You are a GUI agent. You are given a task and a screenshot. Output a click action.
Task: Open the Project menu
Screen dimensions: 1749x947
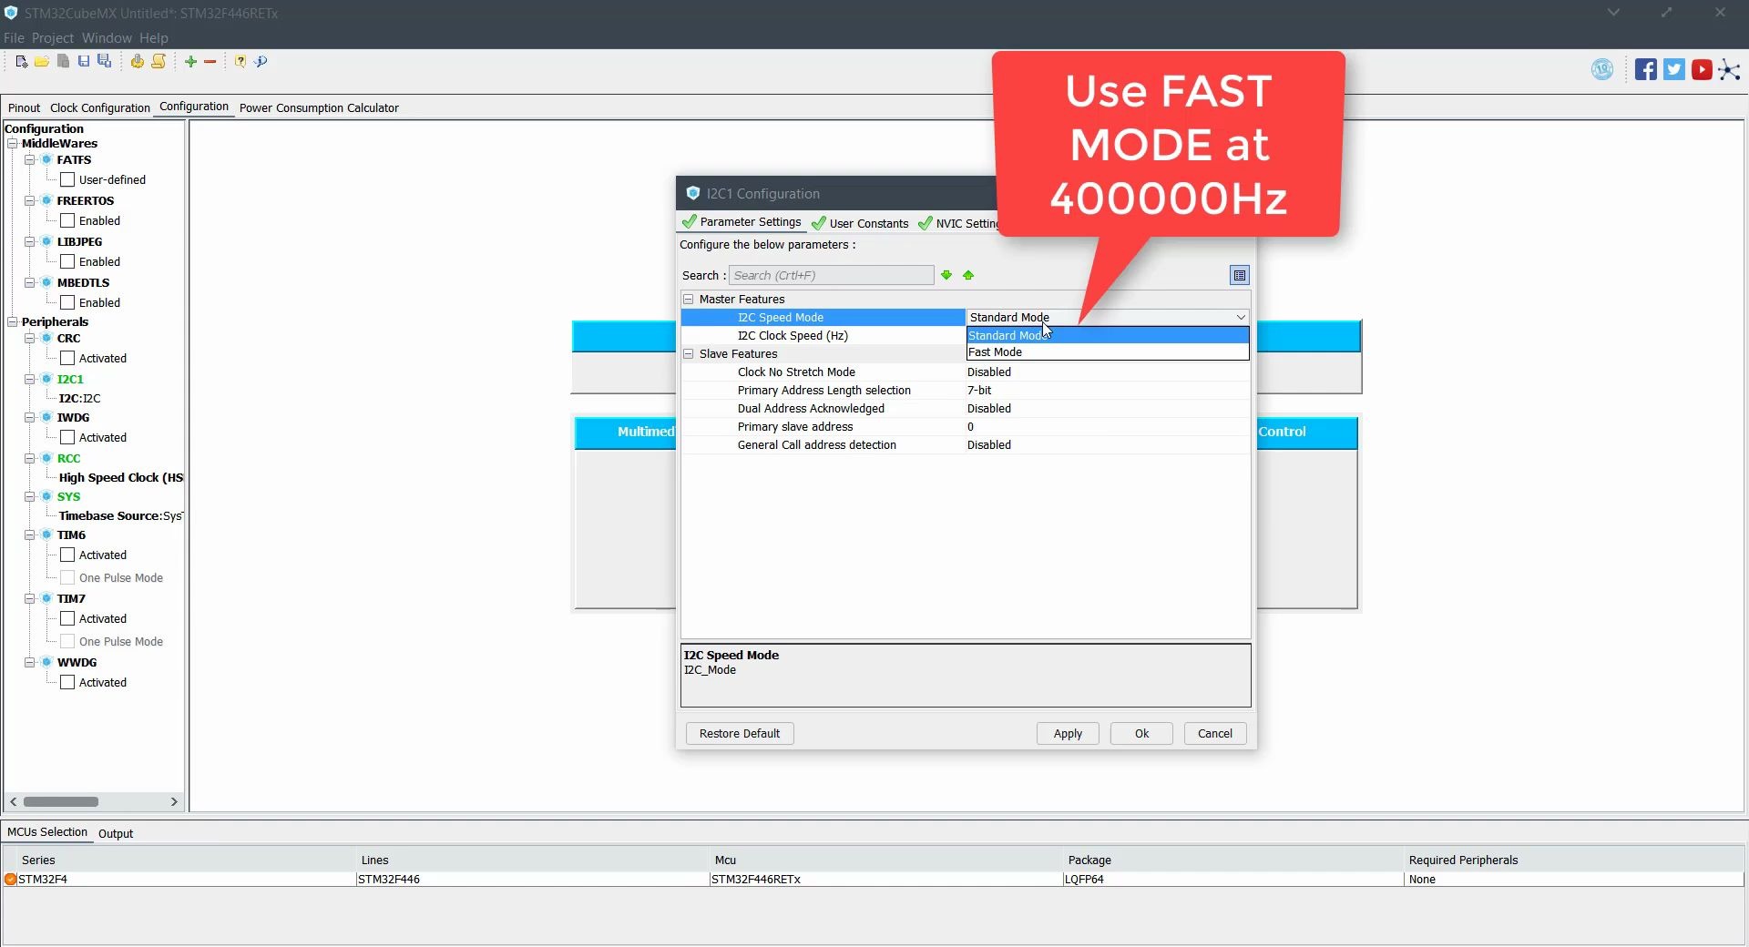[x=52, y=37]
